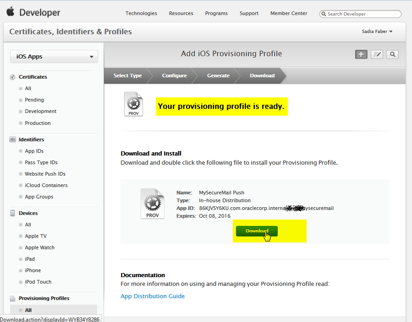Click the Select Type step tab
The width and height of the screenshot is (412, 322).
coord(127,75)
